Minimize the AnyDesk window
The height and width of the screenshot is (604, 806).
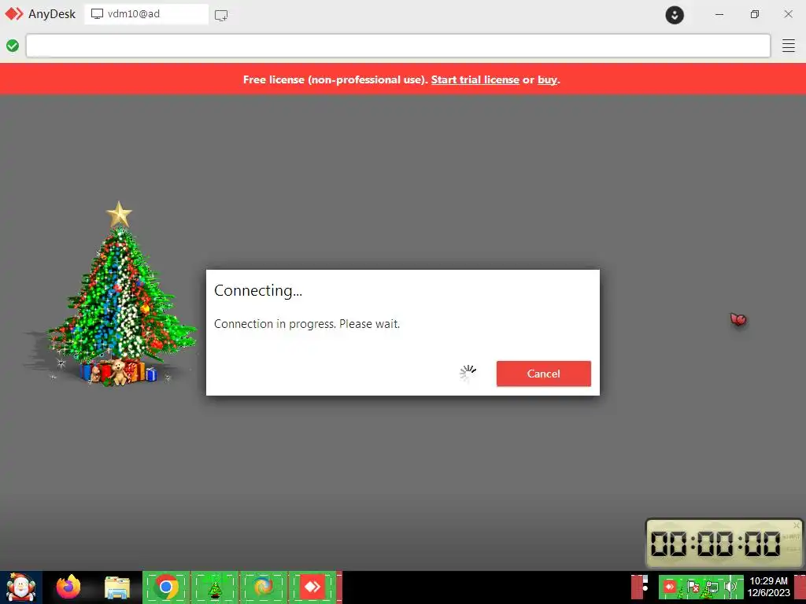(x=719, y=14)
